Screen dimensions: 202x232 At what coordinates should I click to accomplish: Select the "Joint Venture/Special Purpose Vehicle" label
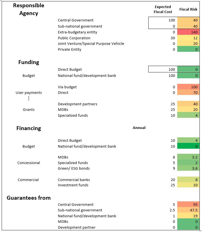pyautogui.click(x=91, y=44)
